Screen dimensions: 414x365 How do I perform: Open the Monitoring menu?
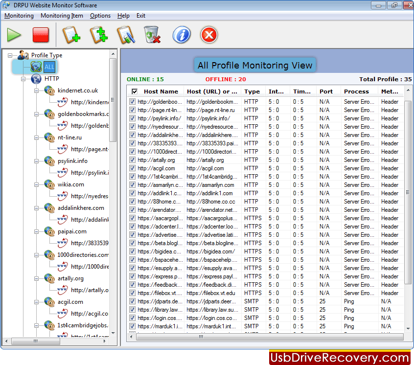point(19,16)
